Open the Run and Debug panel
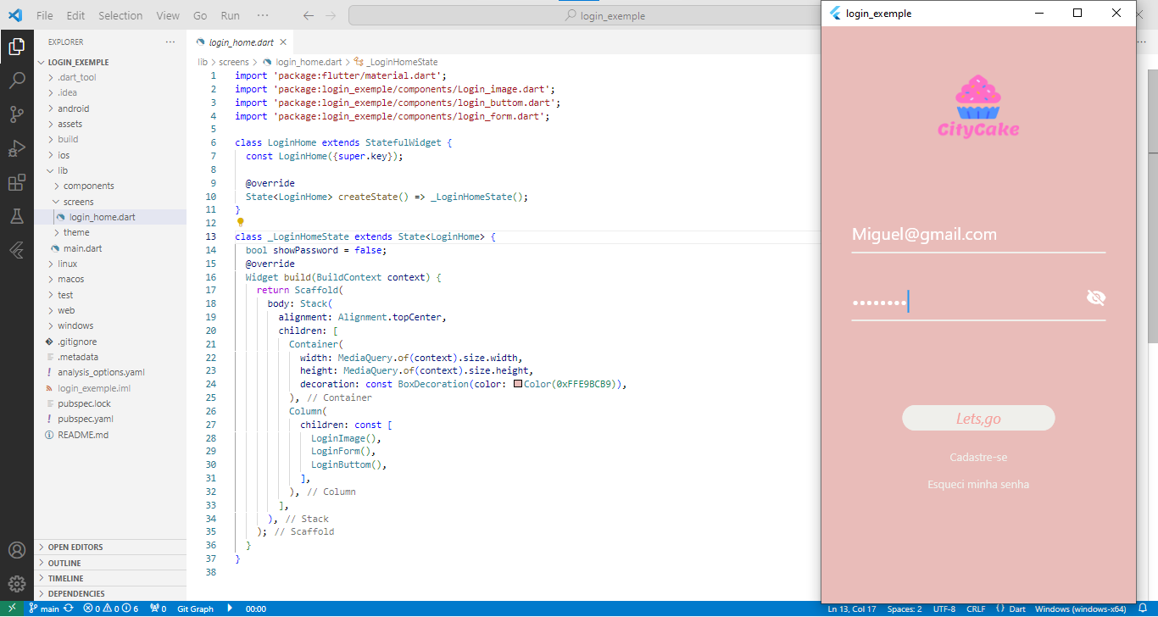The width and height of the screenshot is (1158, 617). 17,148
